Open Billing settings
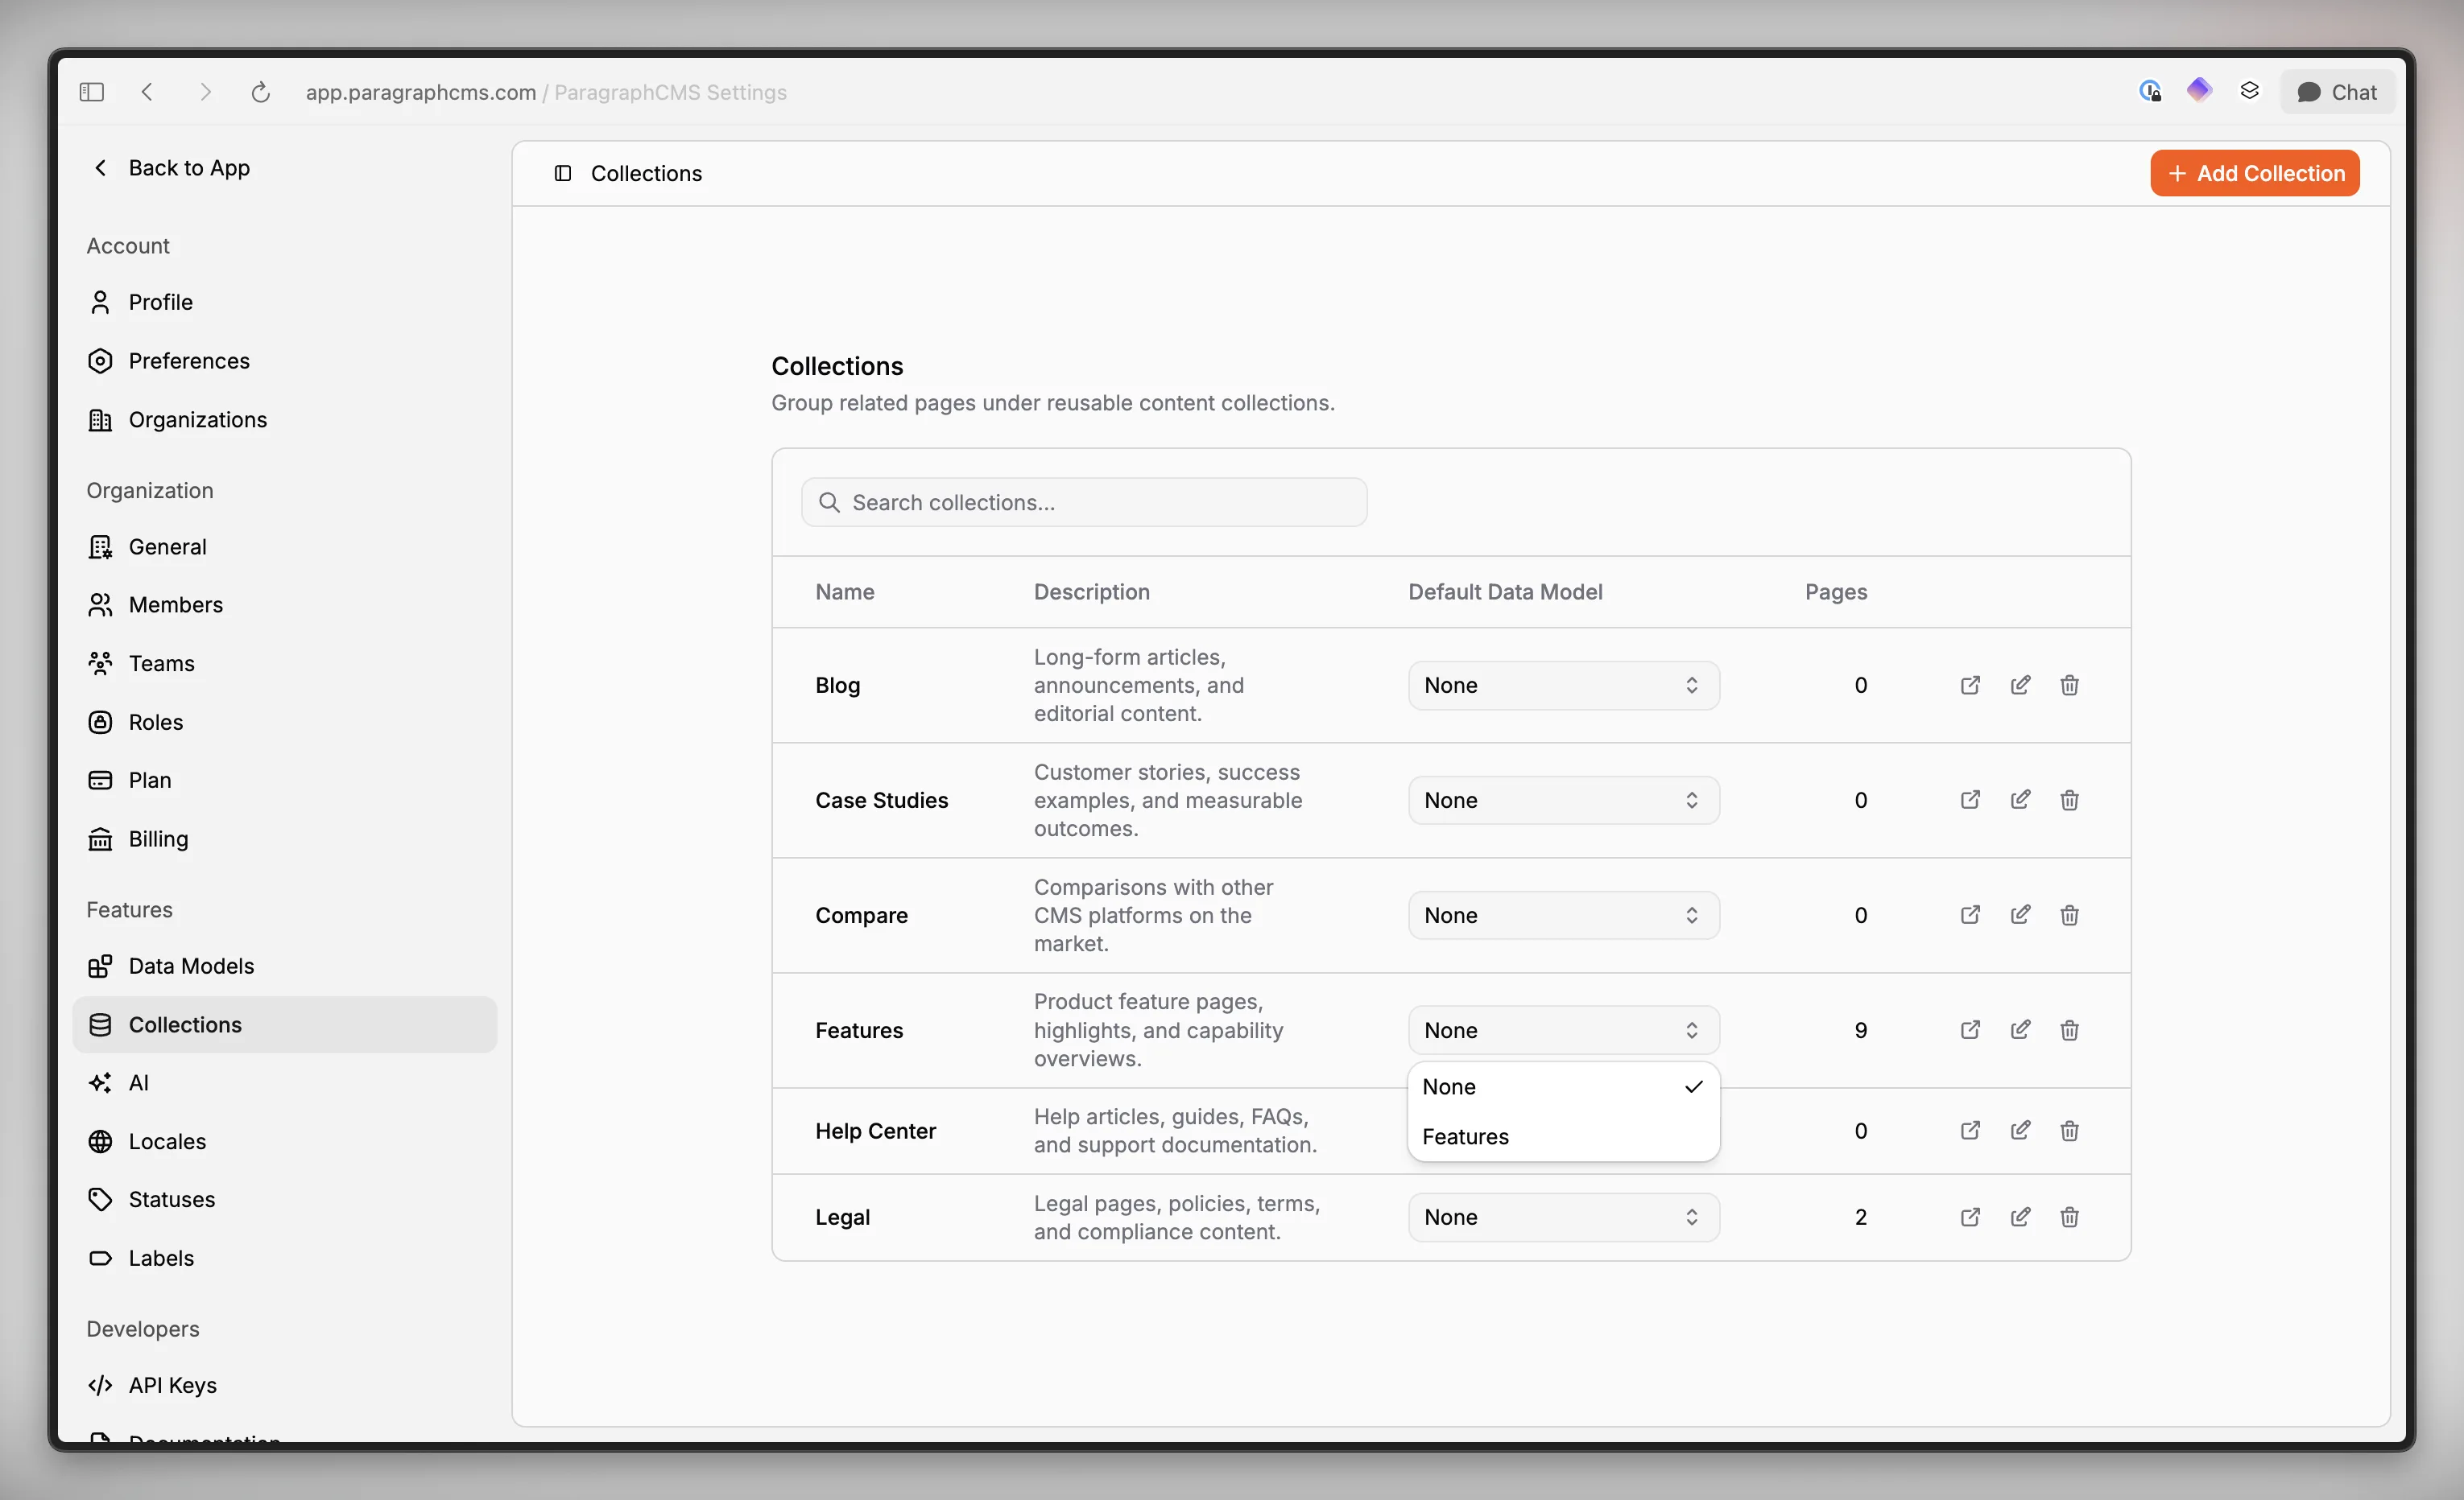The image size is (2464, 1500). point(284,839)
